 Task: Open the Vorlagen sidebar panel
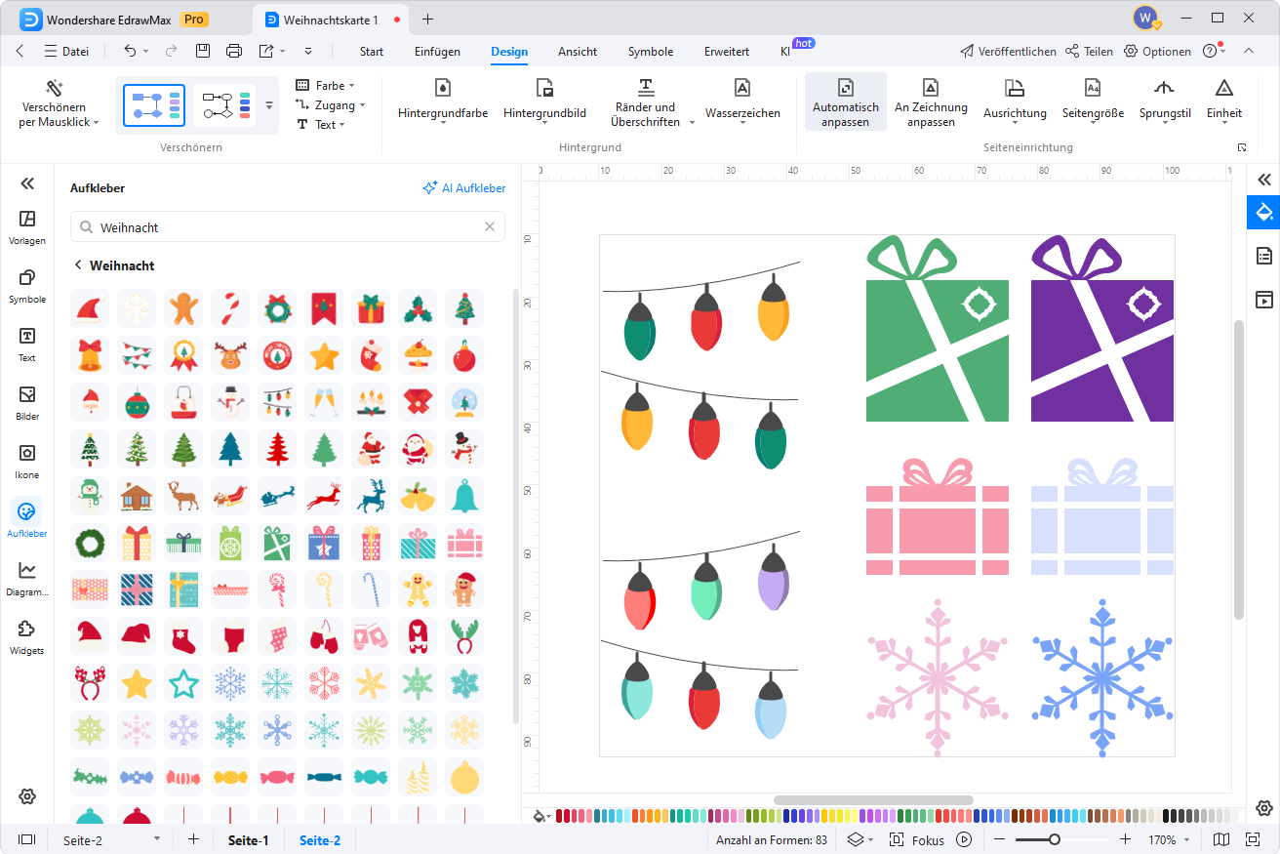click(27, 226)
